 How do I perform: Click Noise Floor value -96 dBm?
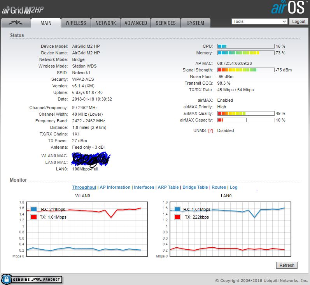pos(225,76)
